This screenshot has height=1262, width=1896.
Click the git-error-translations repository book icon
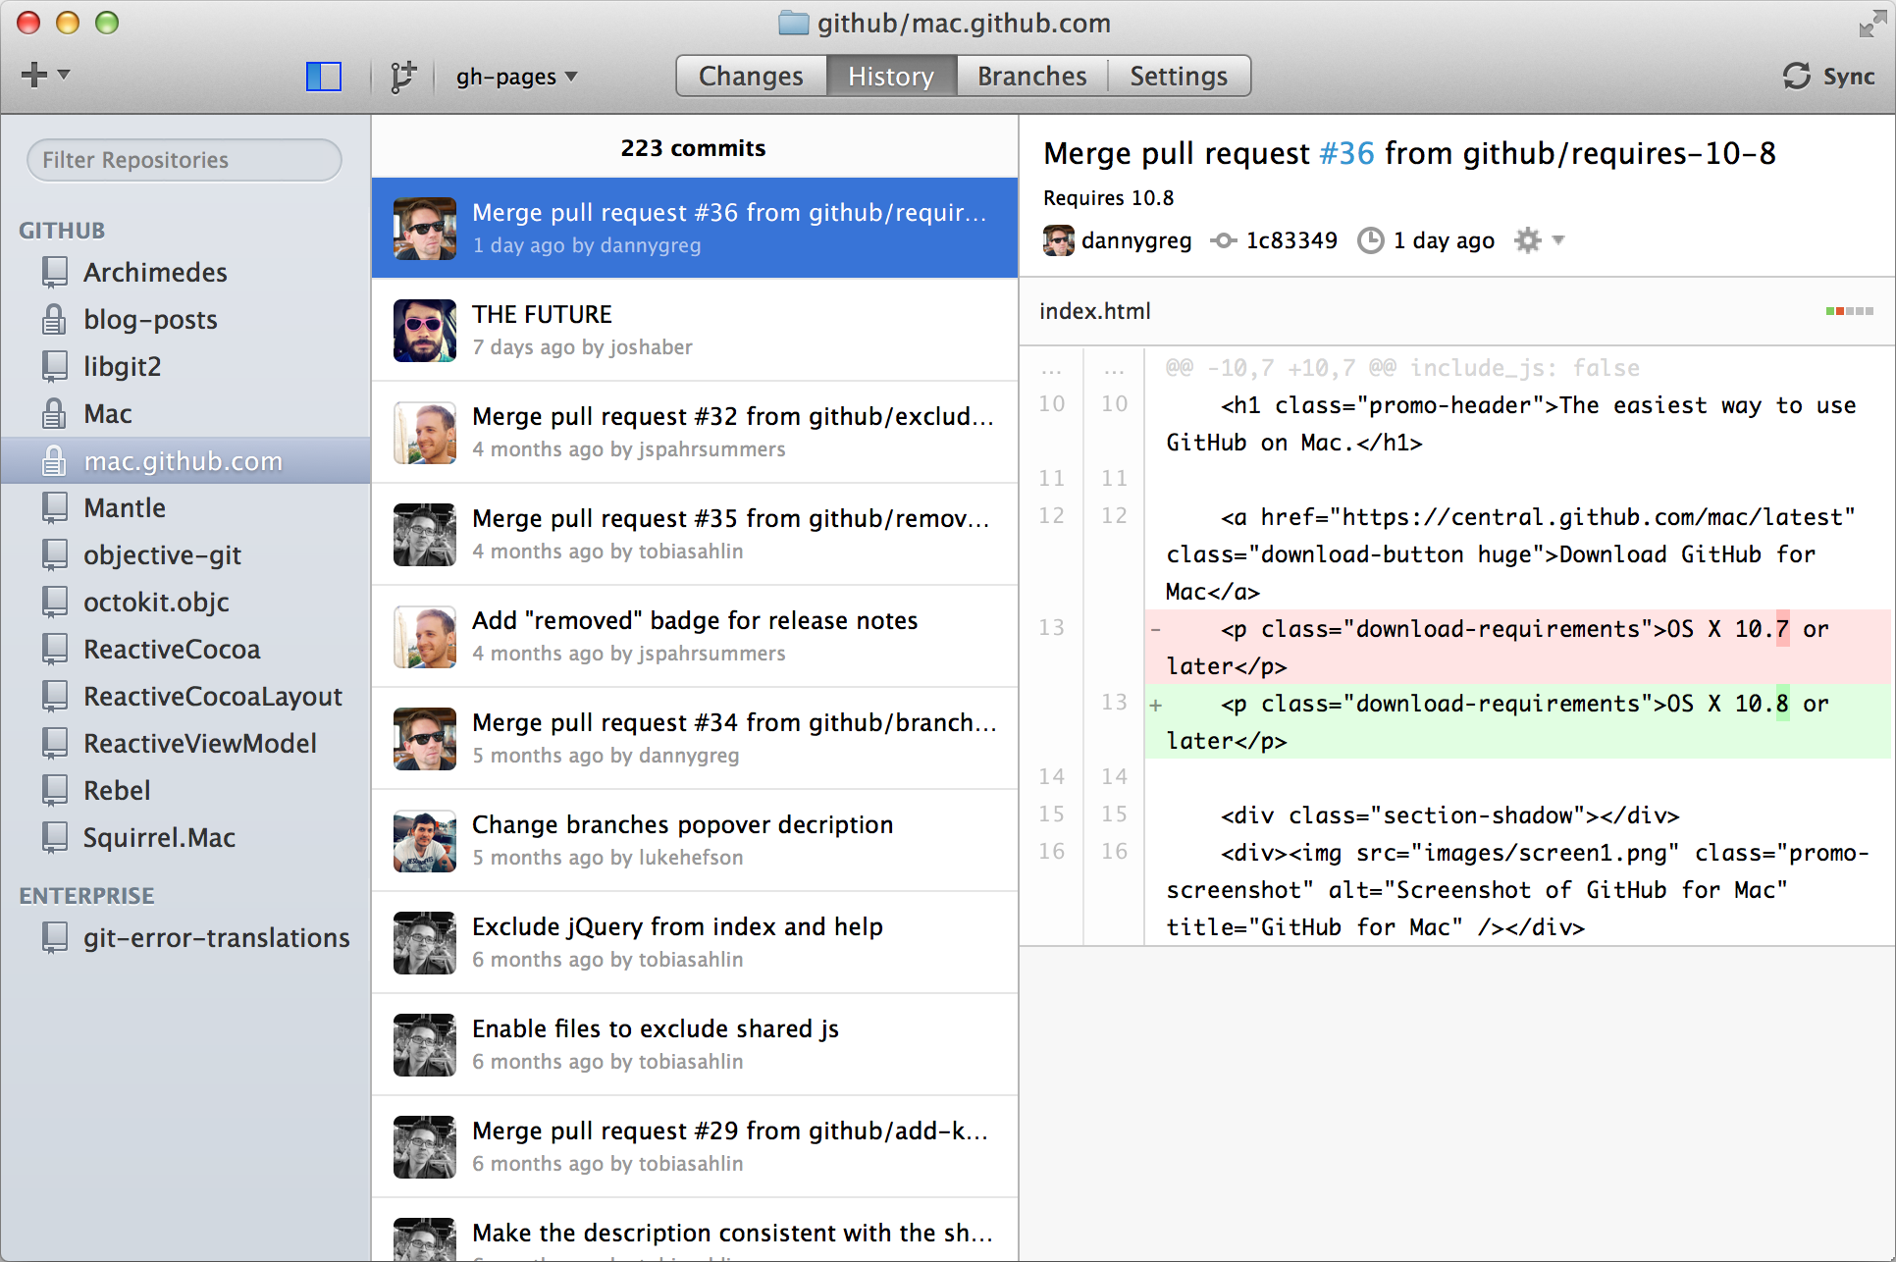coord(55,937)
